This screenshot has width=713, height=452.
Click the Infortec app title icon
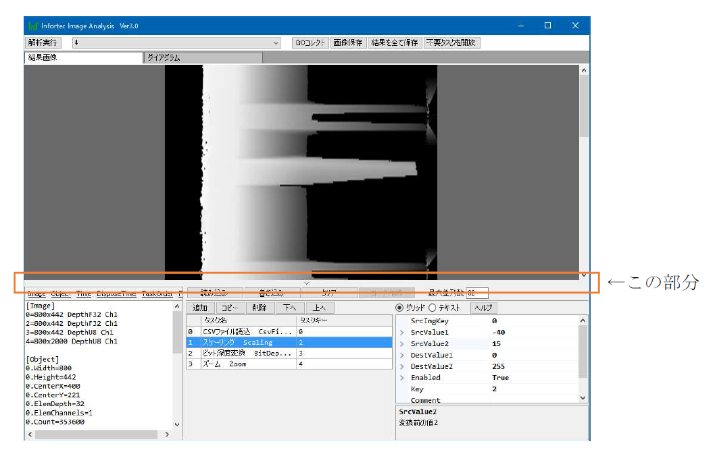(33, 26)
